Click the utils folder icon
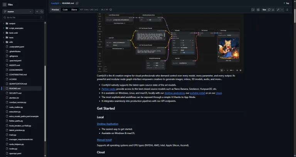296x157 pixels. (7, 42)
